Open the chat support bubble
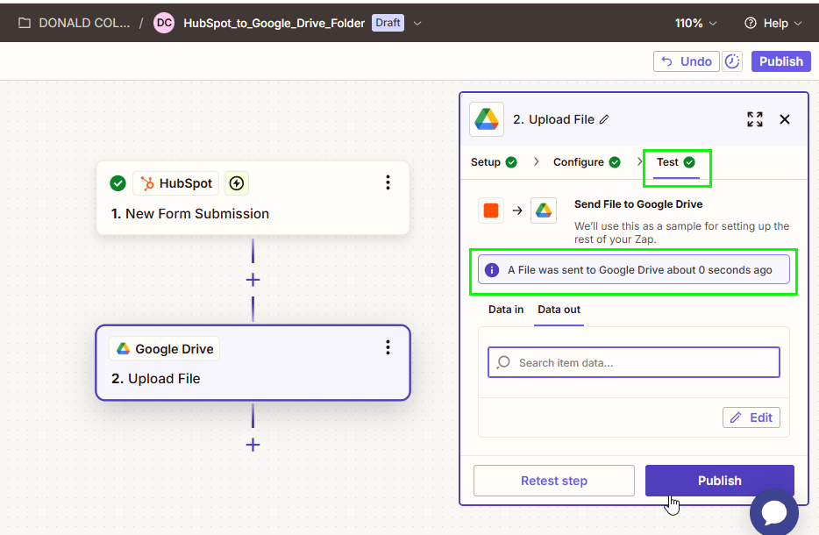The height and width of the screenshot is (535, 819). coord(774,512)
